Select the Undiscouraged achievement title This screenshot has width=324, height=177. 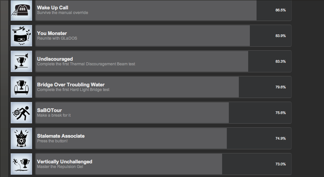55,59
